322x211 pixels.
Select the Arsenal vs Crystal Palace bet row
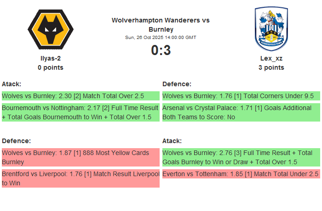(x=241, y=112)
